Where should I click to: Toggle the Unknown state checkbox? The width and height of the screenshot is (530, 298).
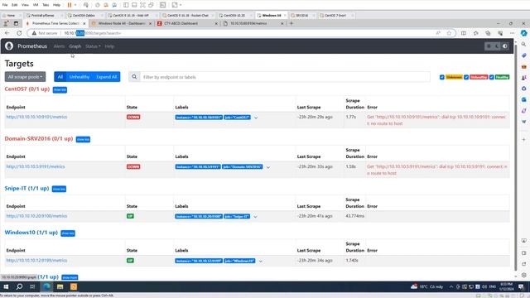(x=441, y=77)
